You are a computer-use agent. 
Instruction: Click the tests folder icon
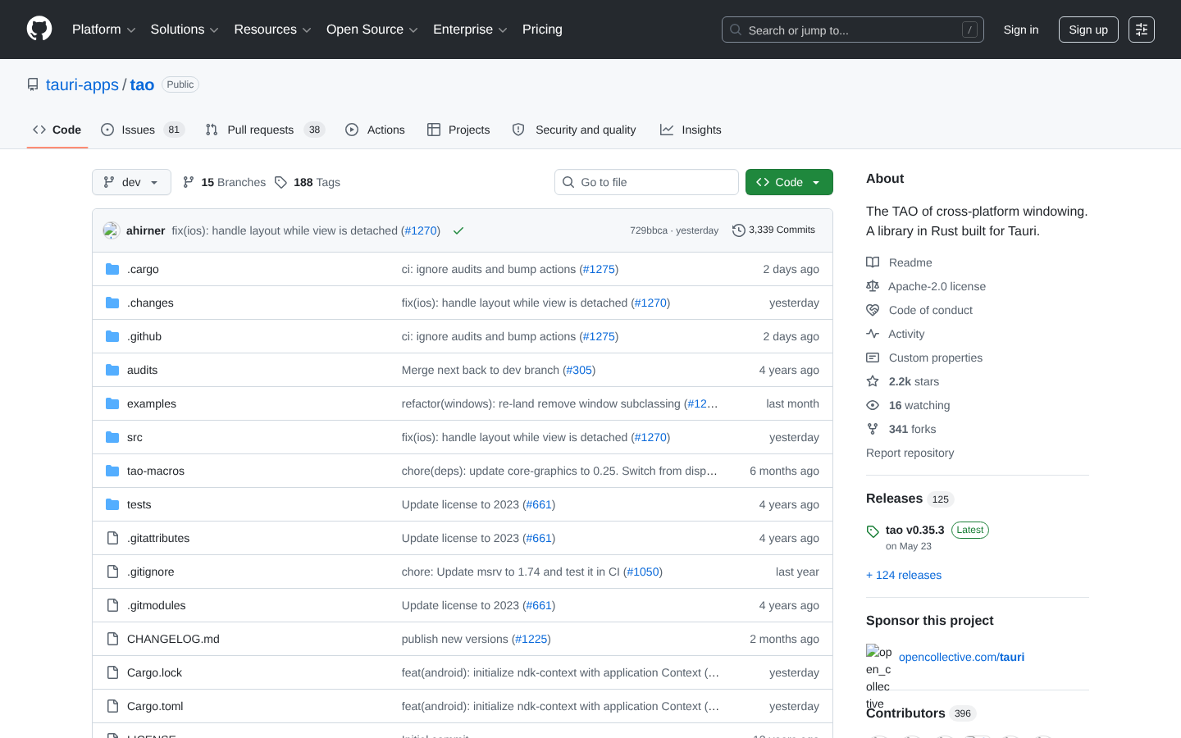112,504
